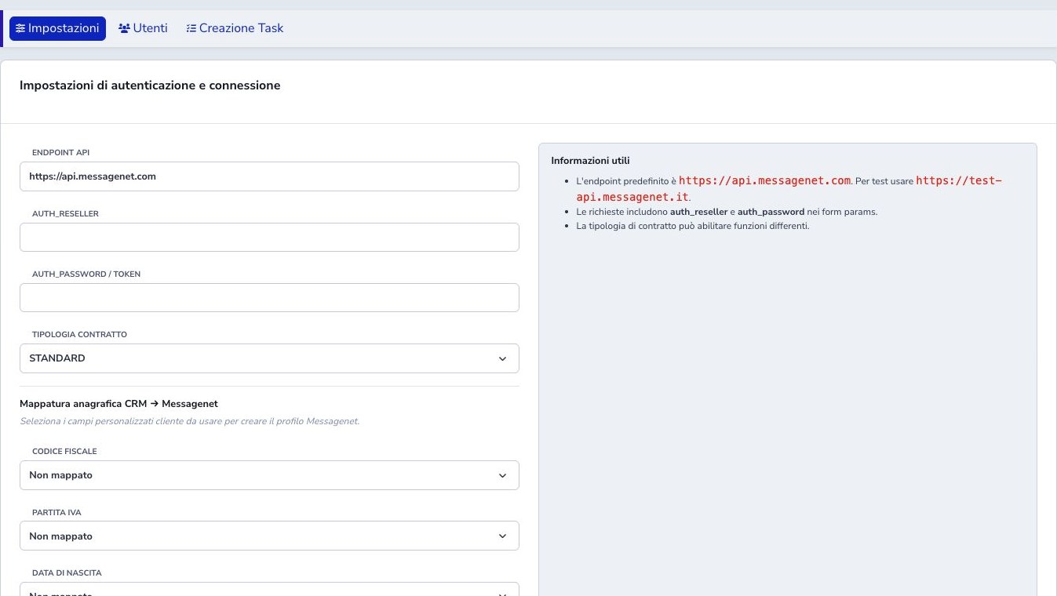
Task: Click the 'Impostazioni di autenticazione e connessione' title
Action: pyautogui.click(x=150, y=85)
